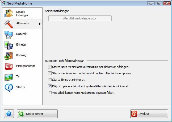
Task: Select the Alternativ hammer icon
Action: click(9, 24)
